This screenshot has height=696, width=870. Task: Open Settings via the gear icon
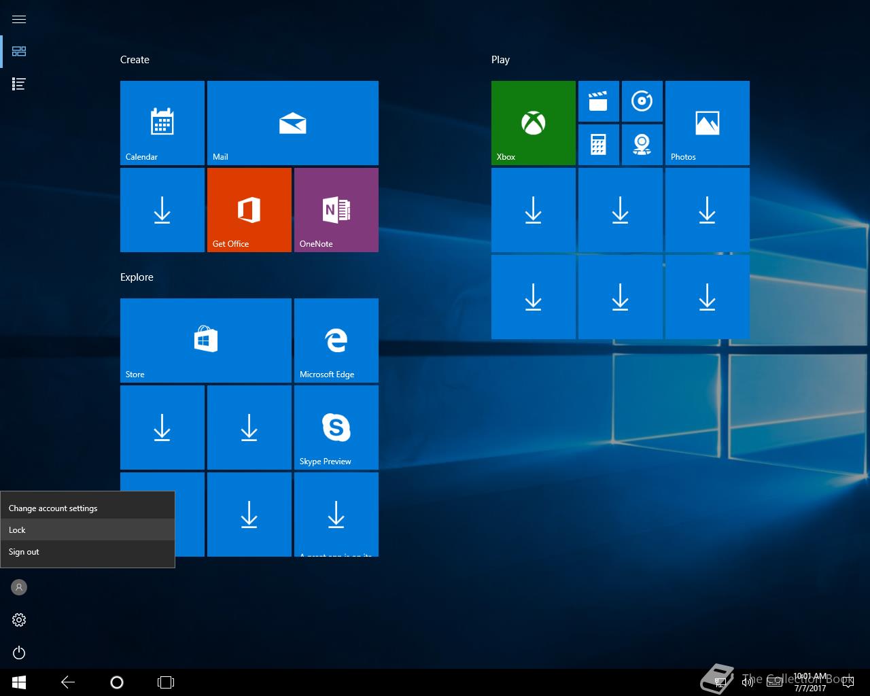coord(19,620)
